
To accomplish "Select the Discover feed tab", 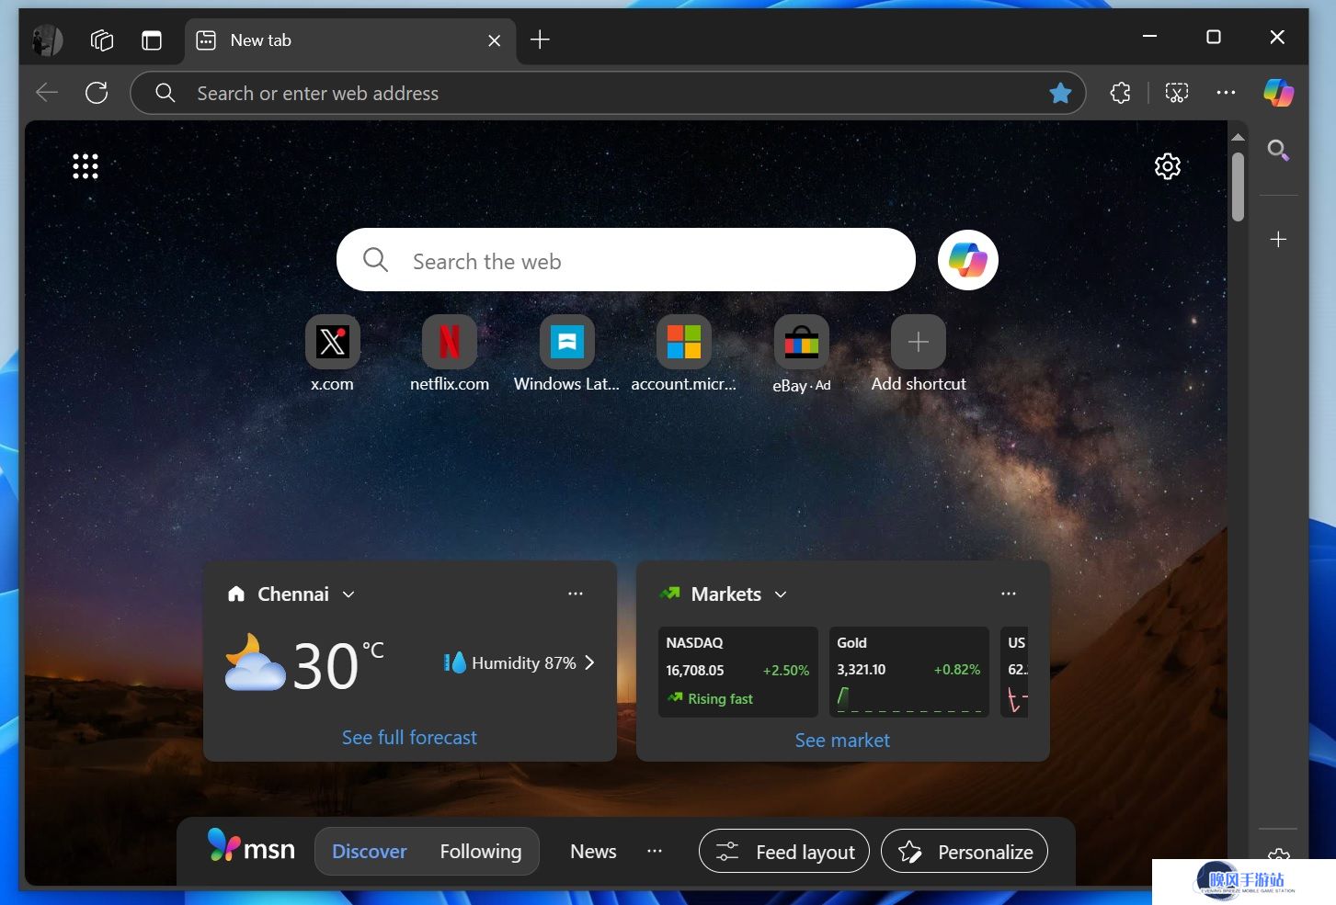I will tap(370, 852).
